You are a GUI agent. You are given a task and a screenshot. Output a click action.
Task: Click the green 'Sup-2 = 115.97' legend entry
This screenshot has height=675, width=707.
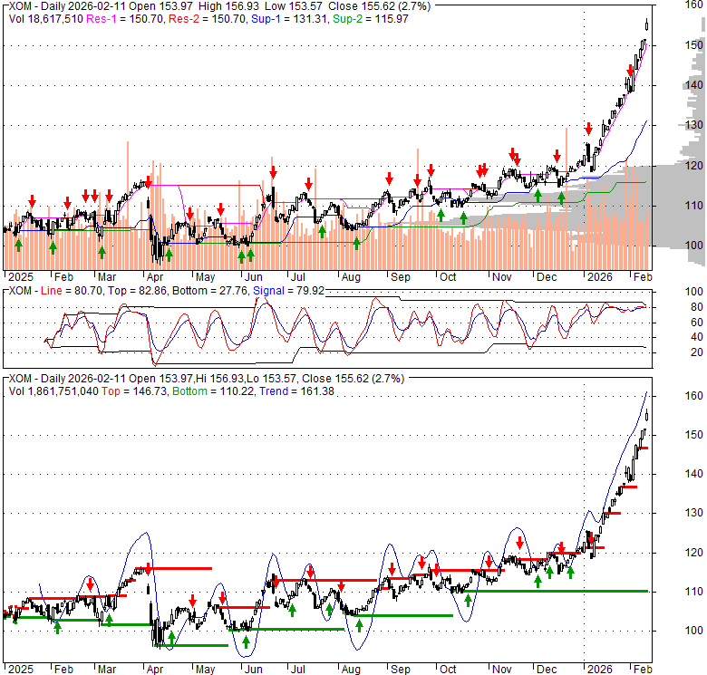[370, 19]
